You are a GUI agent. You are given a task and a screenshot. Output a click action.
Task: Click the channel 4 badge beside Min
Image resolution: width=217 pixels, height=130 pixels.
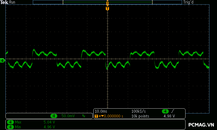pyautogui.click(x=10, y=127)
